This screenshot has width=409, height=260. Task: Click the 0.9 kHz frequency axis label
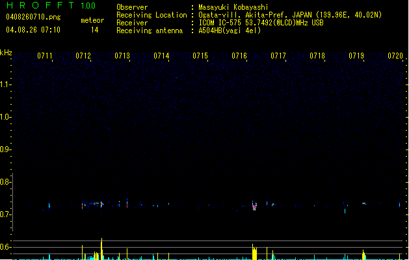click(5, 149)
